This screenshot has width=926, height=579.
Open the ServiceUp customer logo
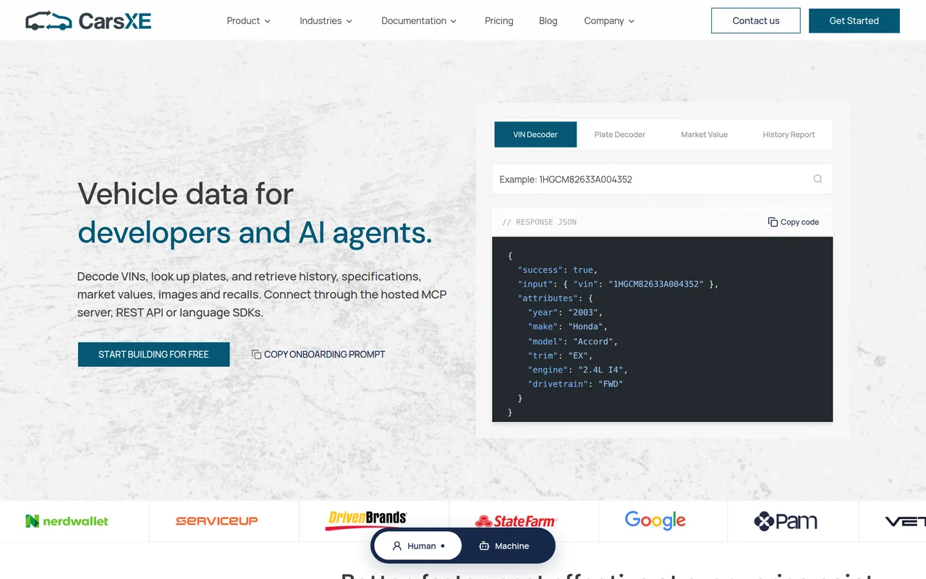(x=216, y=521)
